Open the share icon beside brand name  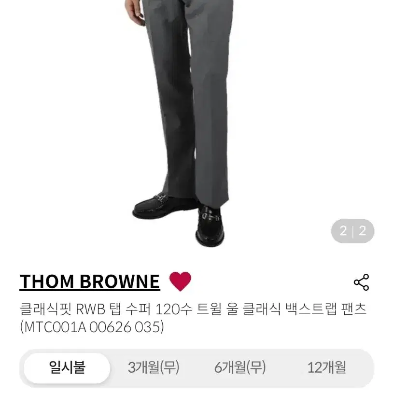click(x=361, y=282)
